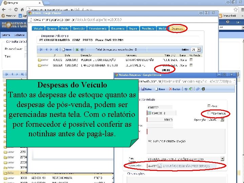Viewport: 244px width, 183px height.
Task: Open the calendar icon beside the expense date
Action: [149, 113]
